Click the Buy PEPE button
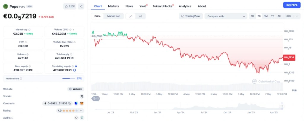Screen dimensions: 304x121 (292, 5)
